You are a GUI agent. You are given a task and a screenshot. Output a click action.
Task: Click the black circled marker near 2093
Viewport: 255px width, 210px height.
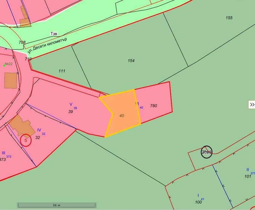pos(207,152)
